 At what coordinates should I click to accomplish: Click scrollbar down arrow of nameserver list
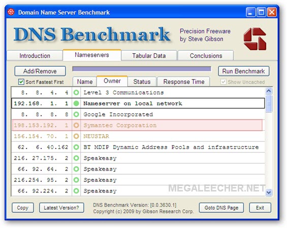pyautogui.click(x=269, y=193)
